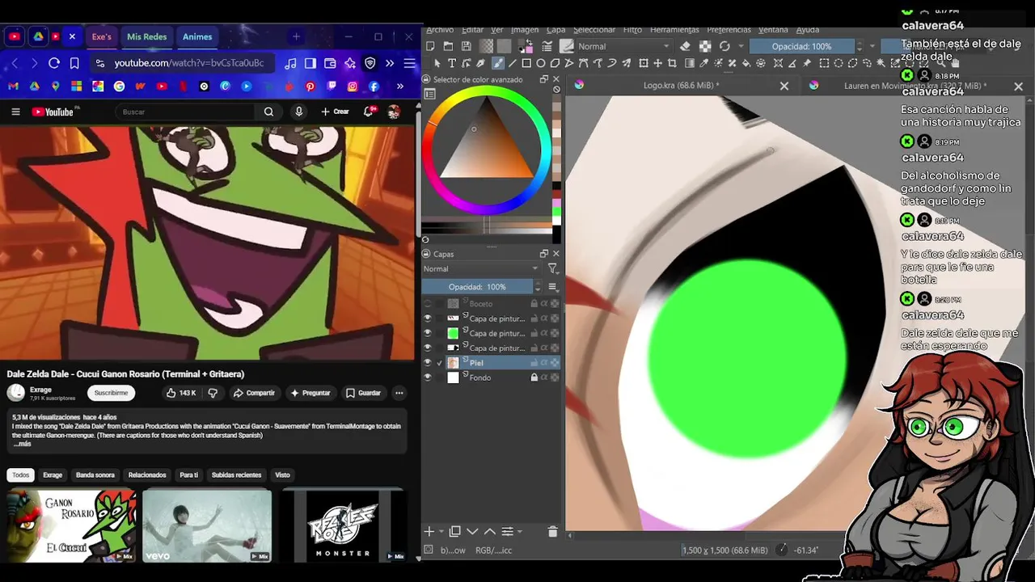Screen dimensions: 1035x582
Task: Select the Gradient tool
Action: (x=689, y=63)
